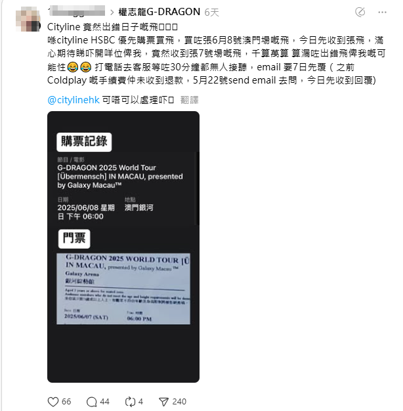403x411 pixels.
Task: Click the chevron arrow before 權志龍G-DRAGON
Action: click(112, 12)
